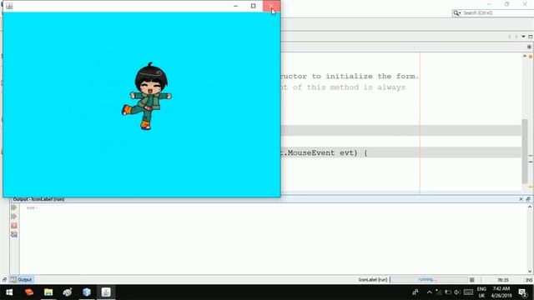The image size is (534, 300).
Task: Open the touch keyboard tray icon
Action: point(468,292)
